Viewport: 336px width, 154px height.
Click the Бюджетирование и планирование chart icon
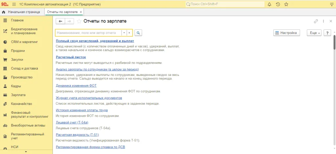[x=5, y=31]
